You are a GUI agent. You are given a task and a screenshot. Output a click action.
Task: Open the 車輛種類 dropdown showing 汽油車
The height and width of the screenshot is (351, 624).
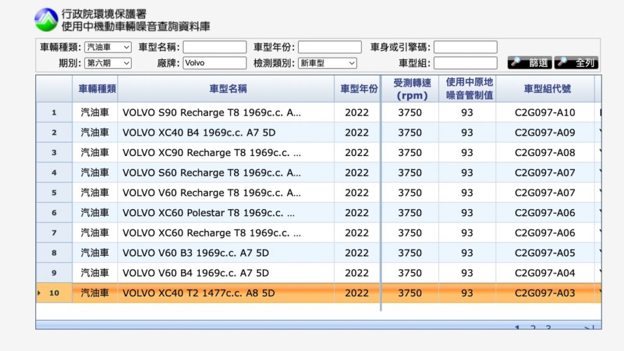tap(108, 48)
